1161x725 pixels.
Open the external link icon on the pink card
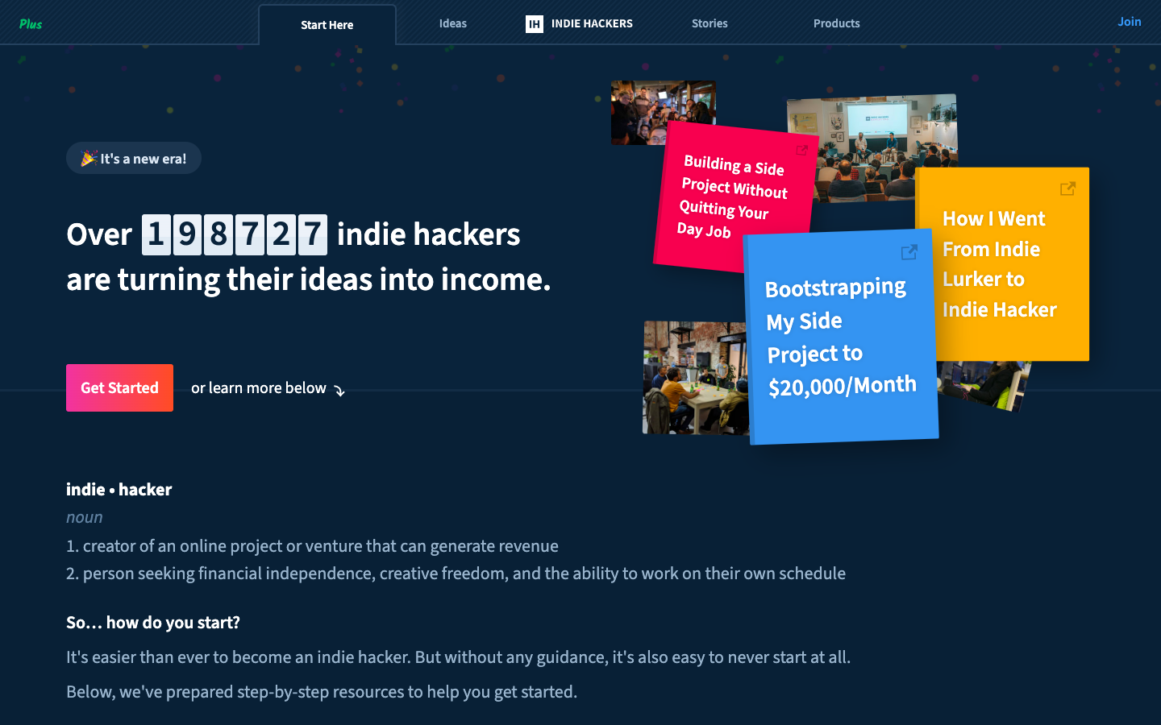click(x=801, y=151)
